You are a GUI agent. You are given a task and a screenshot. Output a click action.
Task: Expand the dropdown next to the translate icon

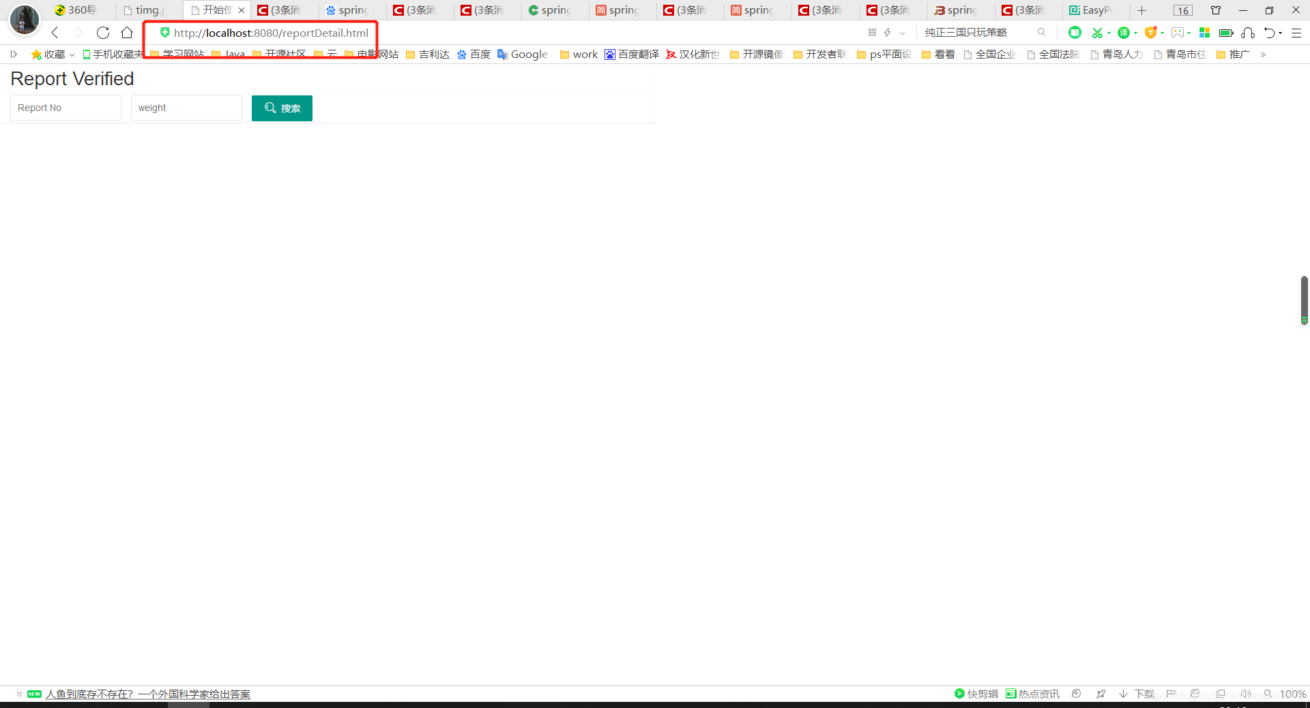click(1135, 33)
